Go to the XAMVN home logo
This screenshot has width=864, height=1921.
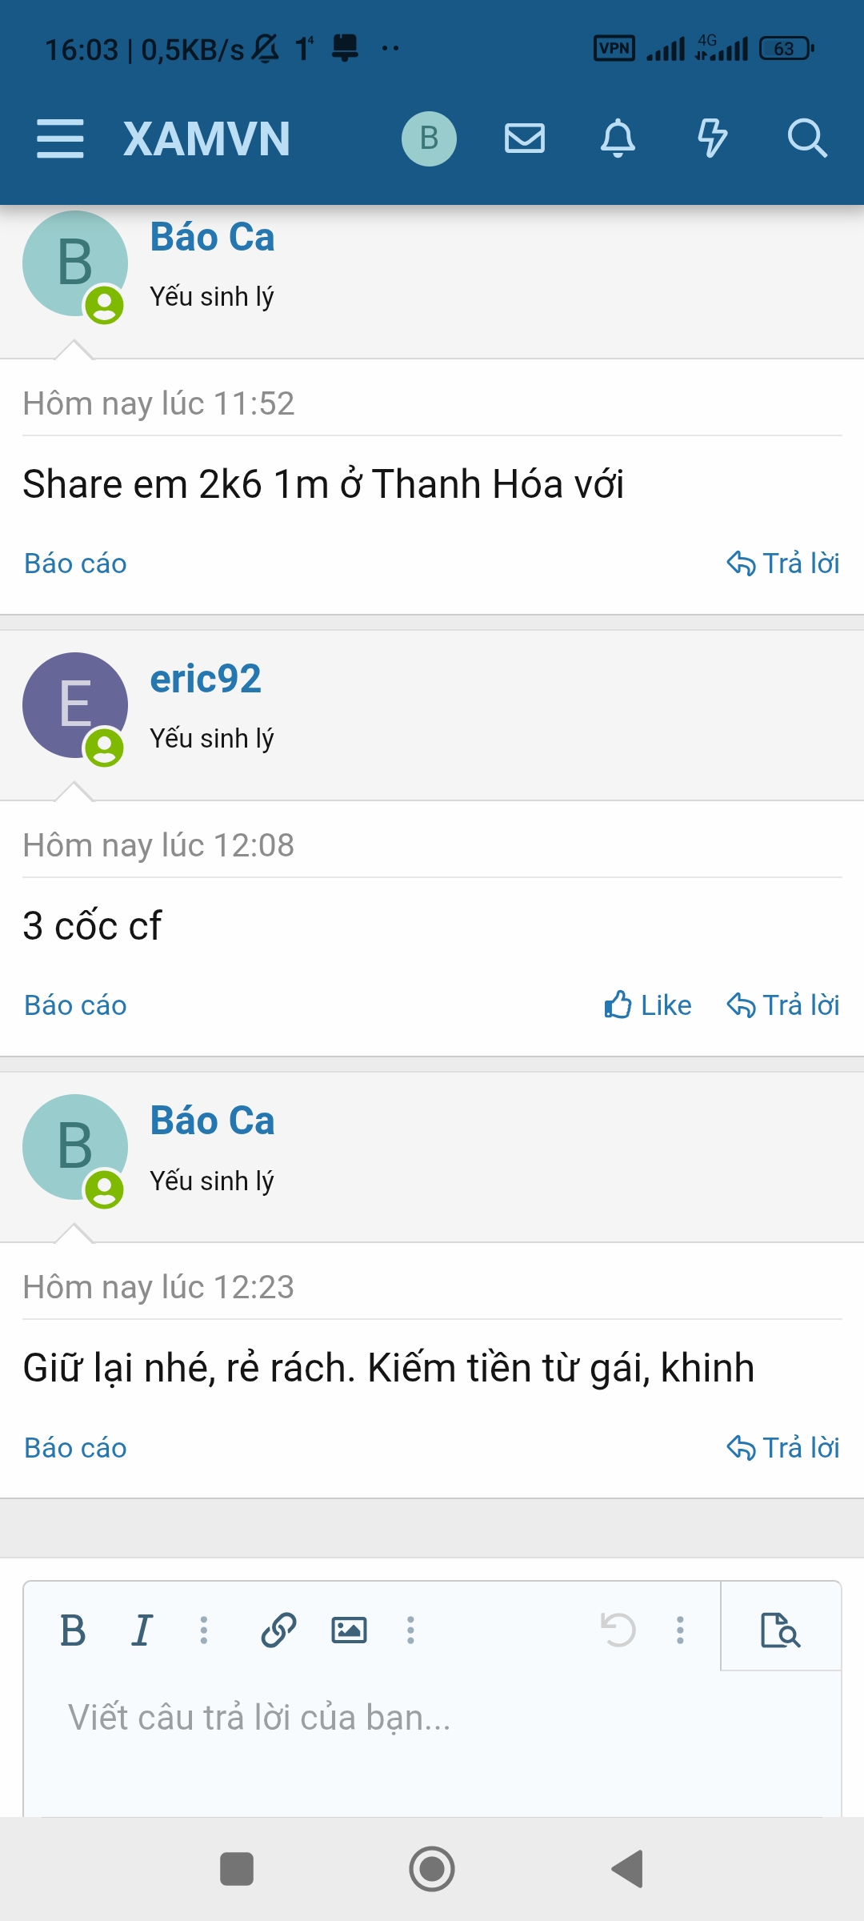click(206, 138)
